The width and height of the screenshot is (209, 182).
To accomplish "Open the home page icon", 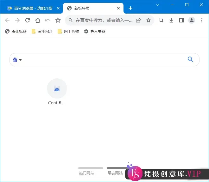I will (38, 20).
